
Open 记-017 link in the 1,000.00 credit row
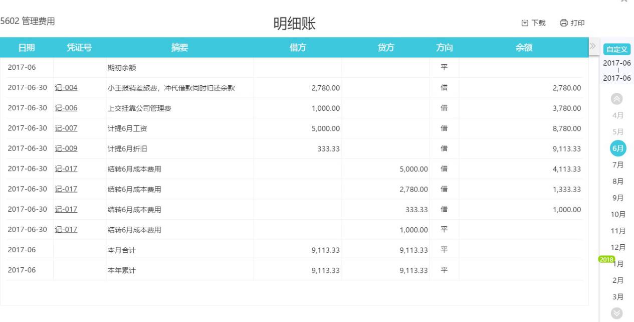click(66, 230)
